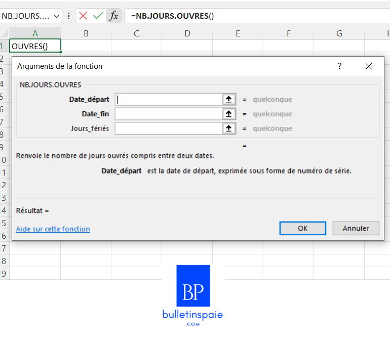The height and width of the screenshot is (345, 390).
Task: Cancel formula entry with red X icon
Action: pos(83,16)
